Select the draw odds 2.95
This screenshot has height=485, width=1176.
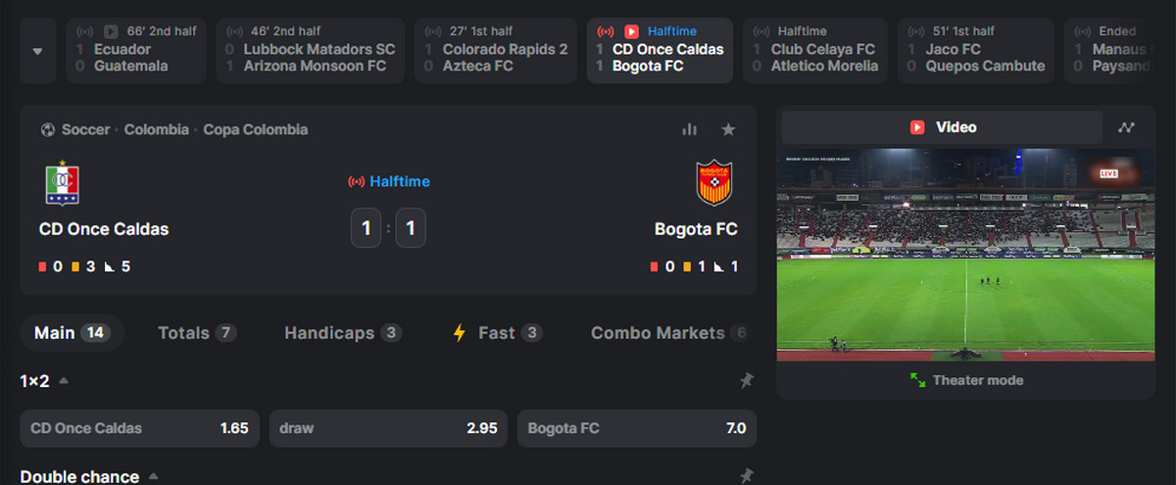[387, 428]
